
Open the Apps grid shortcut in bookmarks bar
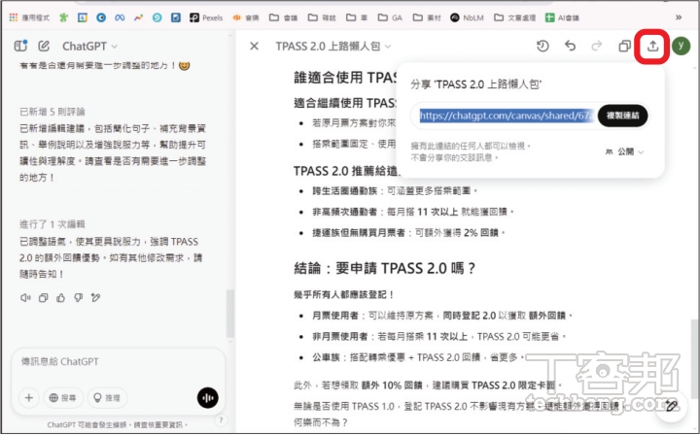coord(29,17)
